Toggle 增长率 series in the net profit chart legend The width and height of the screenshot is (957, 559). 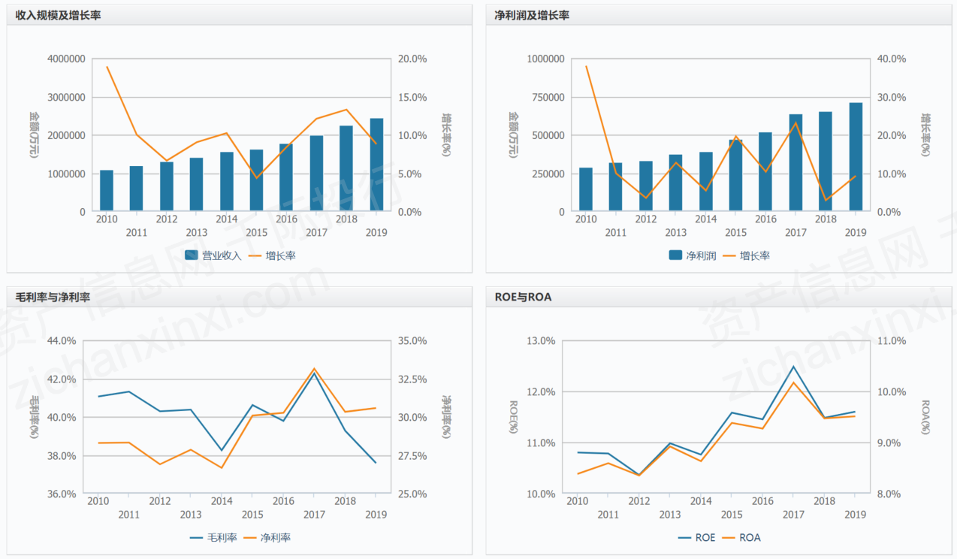754,255
